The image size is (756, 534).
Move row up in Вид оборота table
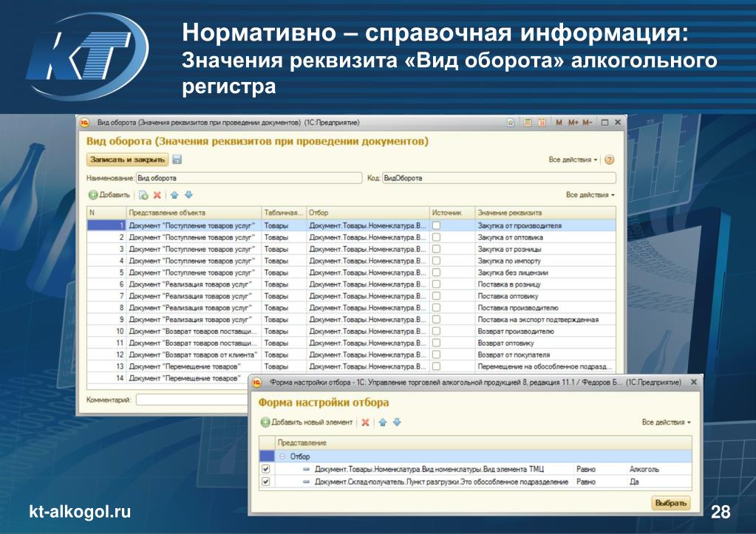pos(174,195)
